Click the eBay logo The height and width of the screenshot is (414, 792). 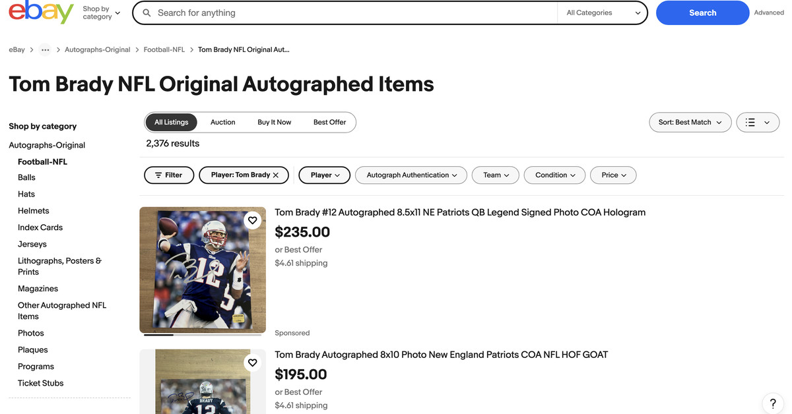[41, 13]
